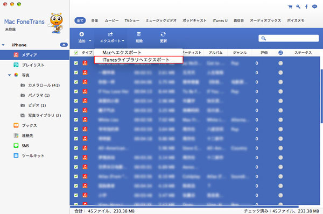Sort by the アルバム column header
This screenshot has width=323, height=214.
215,53
